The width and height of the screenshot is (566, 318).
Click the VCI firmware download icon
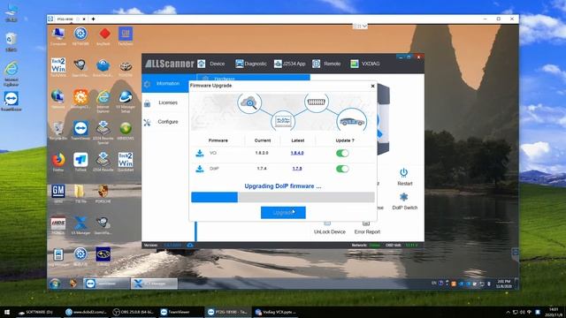coord(199,153)
